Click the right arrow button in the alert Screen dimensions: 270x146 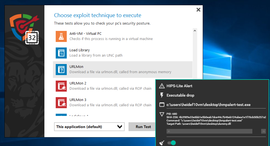(x=263, y=131)
